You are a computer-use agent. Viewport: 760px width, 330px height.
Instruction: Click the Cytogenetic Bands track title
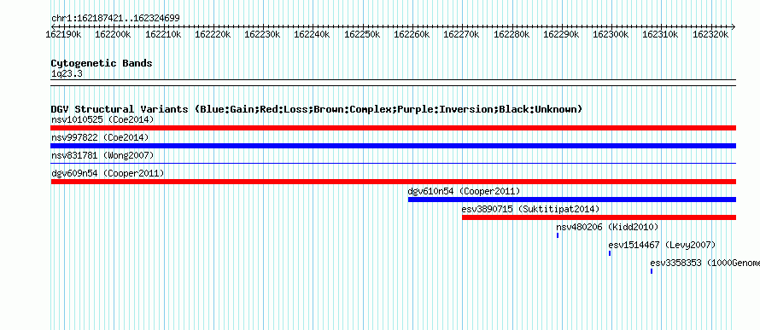102,63
